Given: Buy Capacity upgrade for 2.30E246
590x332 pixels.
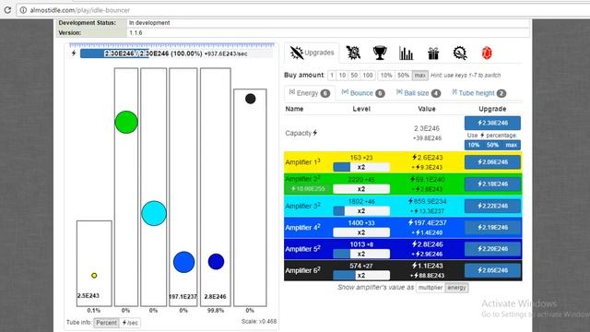Looking at the screenshot, I should [x=492, y=123].
